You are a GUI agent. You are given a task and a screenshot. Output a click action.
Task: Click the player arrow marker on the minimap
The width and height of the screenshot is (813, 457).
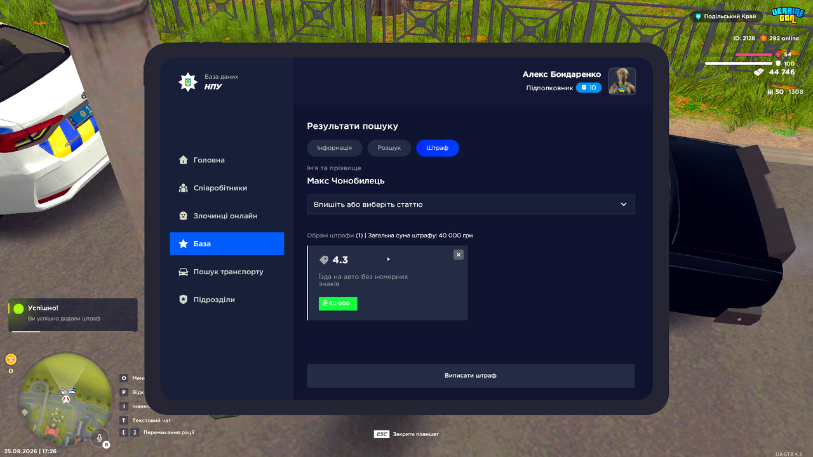65,401
